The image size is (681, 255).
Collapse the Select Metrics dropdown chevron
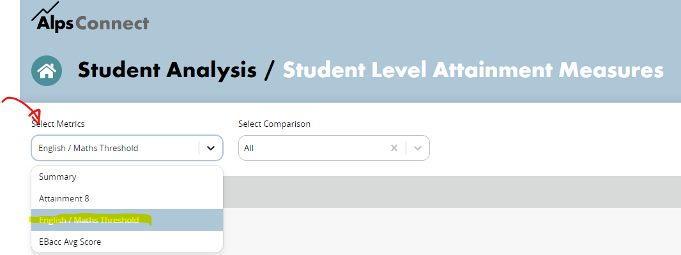(x=211, y=148)
